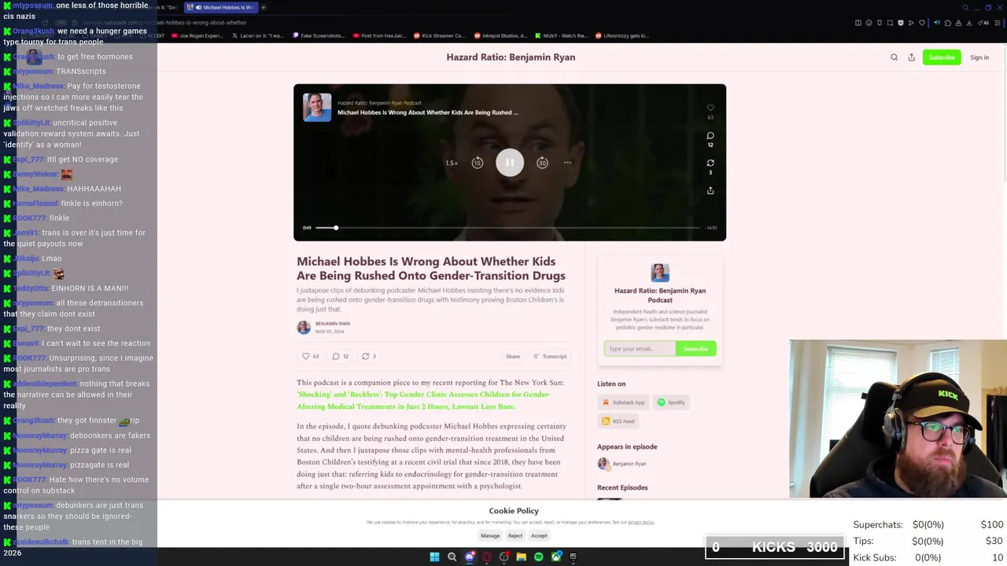Open the New York Sun article green link
This screenshot has height=566, width=1007.
click(423, 400)
